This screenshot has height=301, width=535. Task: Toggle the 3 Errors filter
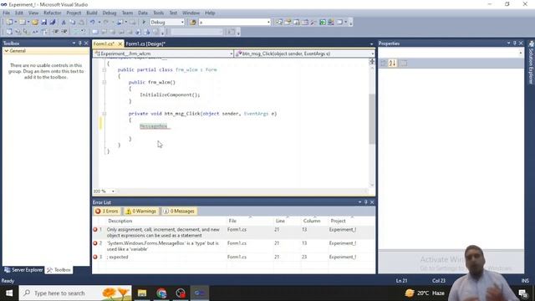click(x=107, y=212)
